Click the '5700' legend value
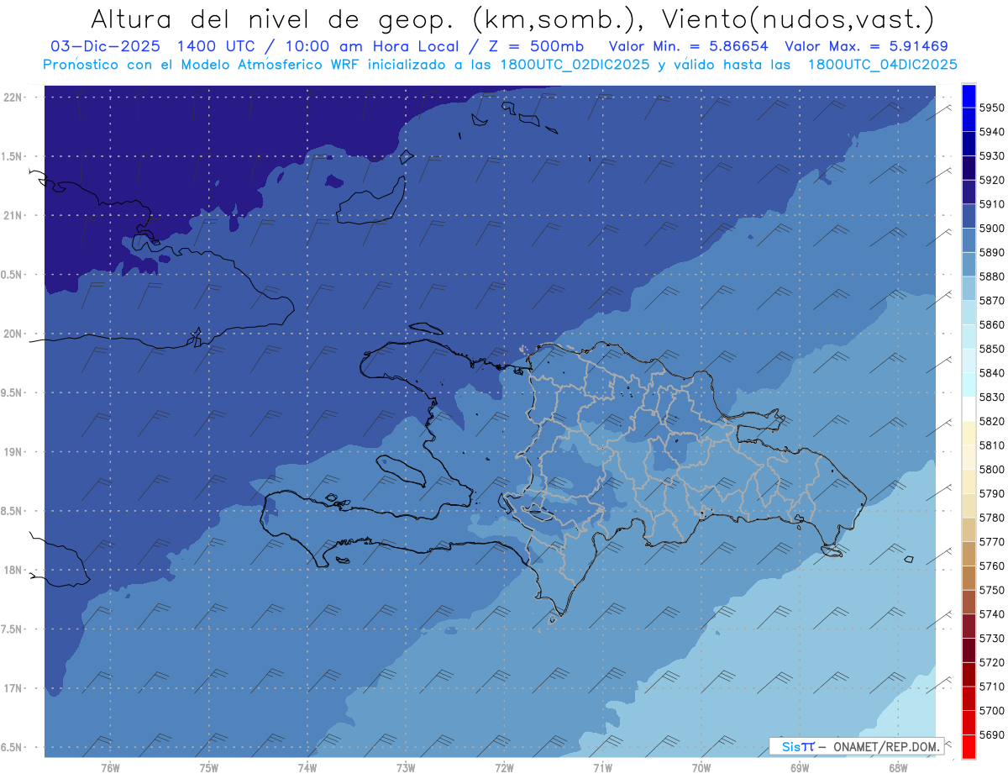Viewport: 1008px width, 779px height. pyautogui.click(x=991, y=711)
